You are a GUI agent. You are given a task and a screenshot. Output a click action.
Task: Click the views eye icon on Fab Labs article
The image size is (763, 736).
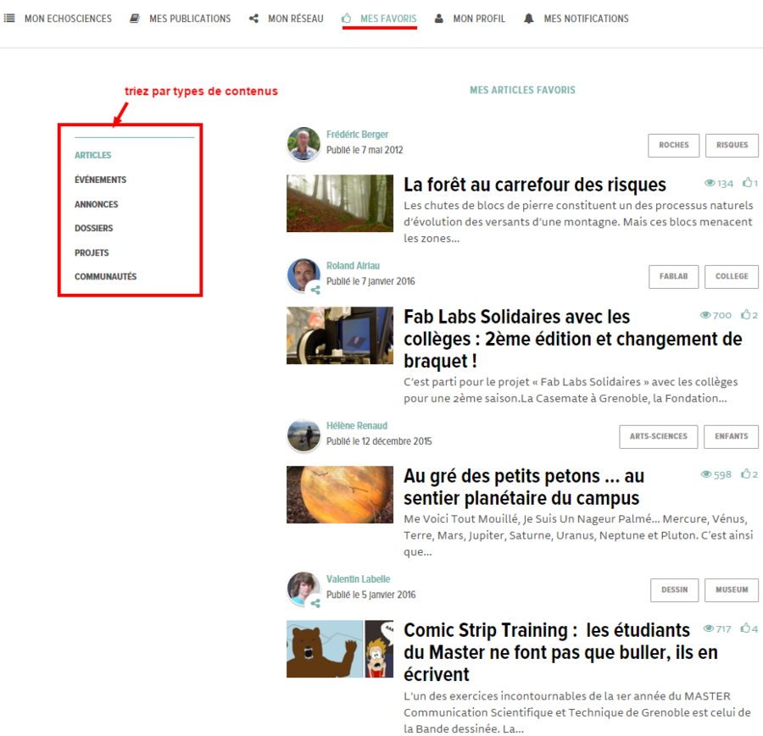click(705, 315)
